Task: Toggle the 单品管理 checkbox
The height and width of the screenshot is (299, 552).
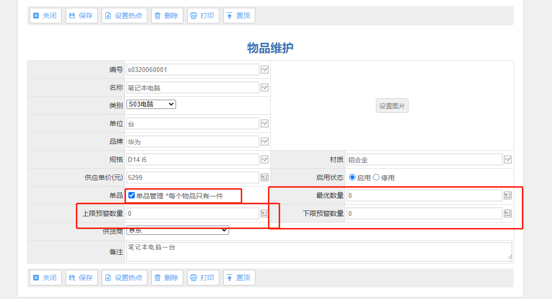Action: pyautogui.click(x=131, y=195)
